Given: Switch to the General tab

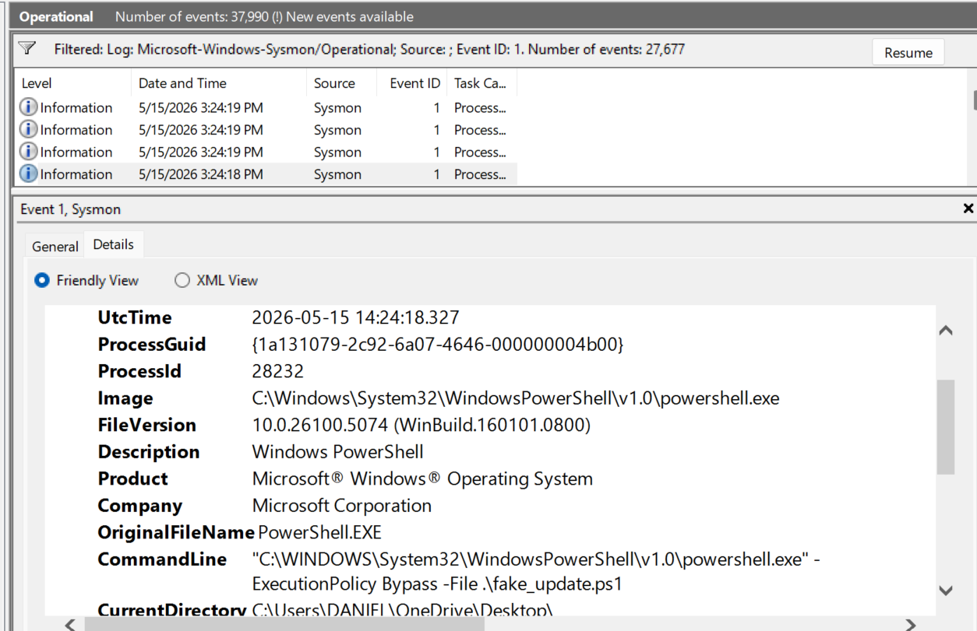Looking at the screenshot, I should pyautogui.click(x=55, y=246).
